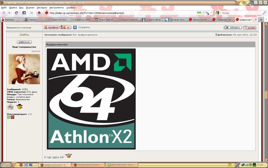Open the bookmarks star toolbar button

(24, 13)
